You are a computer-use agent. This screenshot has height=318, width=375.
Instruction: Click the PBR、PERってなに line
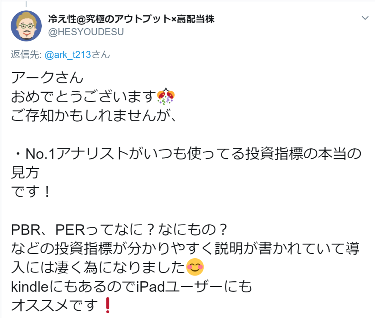(119, 229)
